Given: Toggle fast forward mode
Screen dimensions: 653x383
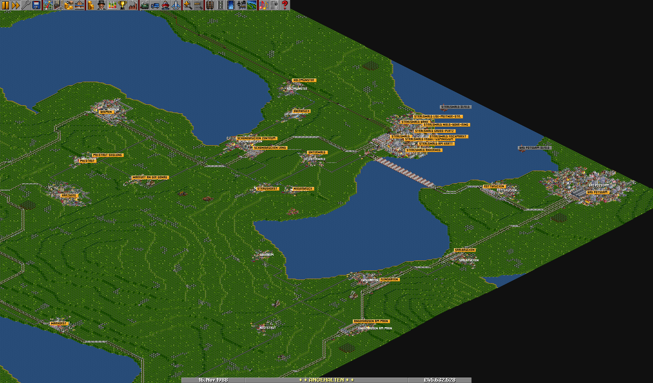Looking at the screenshot, I should click(x=15, y=5).
